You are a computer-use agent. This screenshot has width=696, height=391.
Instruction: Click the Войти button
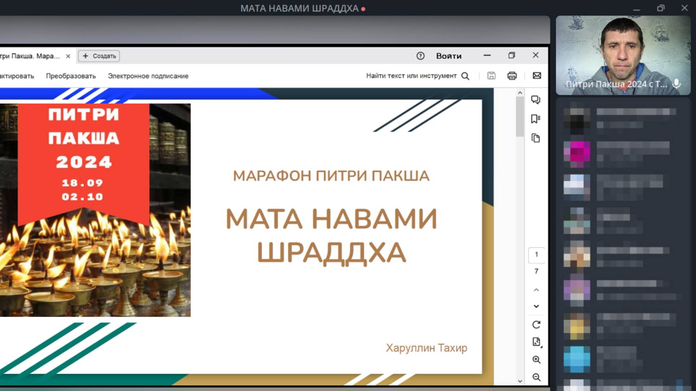(x=448, y=56)
